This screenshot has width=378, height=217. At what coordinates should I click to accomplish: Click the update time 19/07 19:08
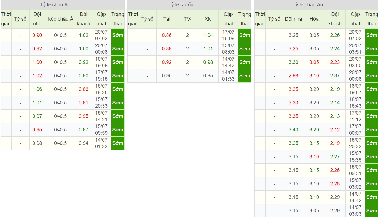point(101,62)
